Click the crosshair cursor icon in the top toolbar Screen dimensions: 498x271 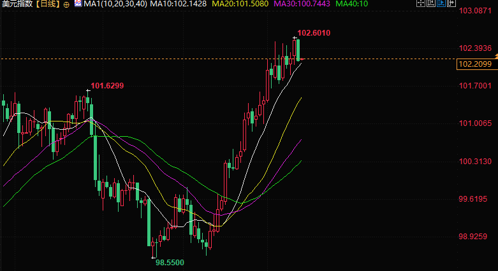(x=421, y=3)
